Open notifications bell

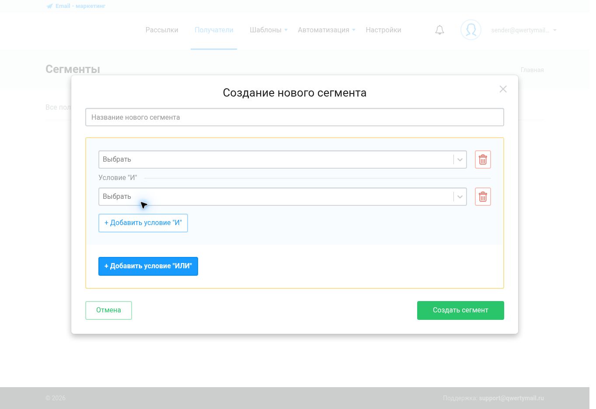(439, 30)
